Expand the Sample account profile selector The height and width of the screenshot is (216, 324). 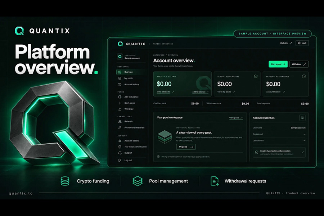point(131,57)
